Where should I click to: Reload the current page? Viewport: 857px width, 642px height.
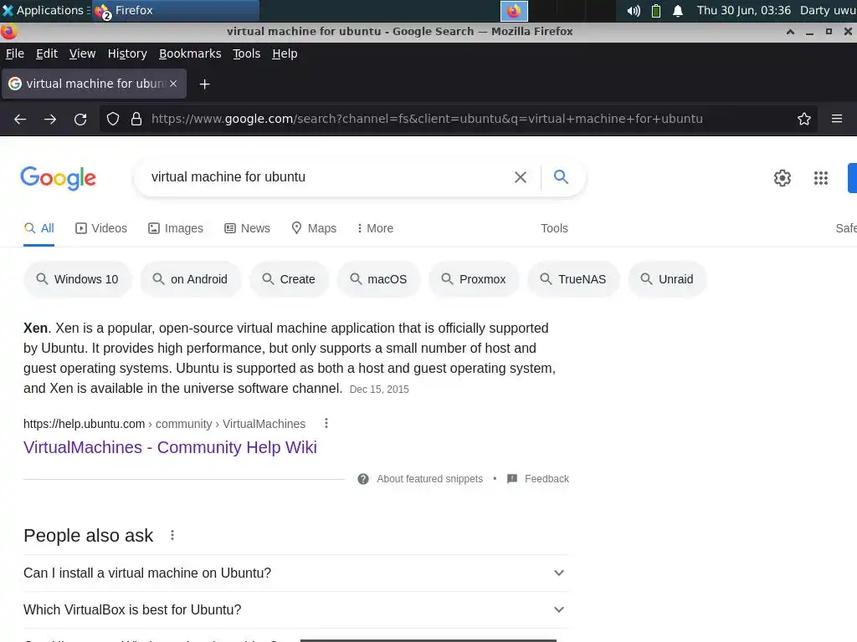coord(80,119)
